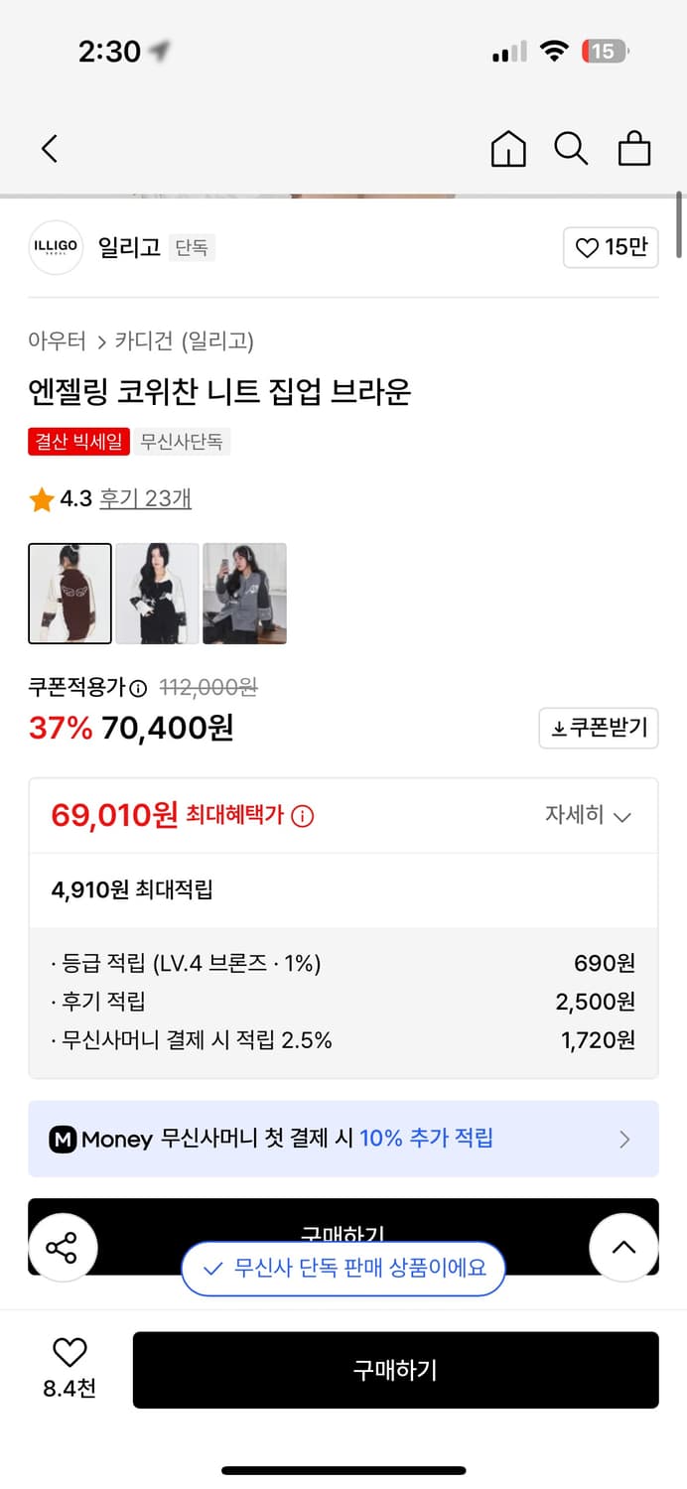
Task: Open the share icon above the buy bar
Action: (x=63, y=1249)
